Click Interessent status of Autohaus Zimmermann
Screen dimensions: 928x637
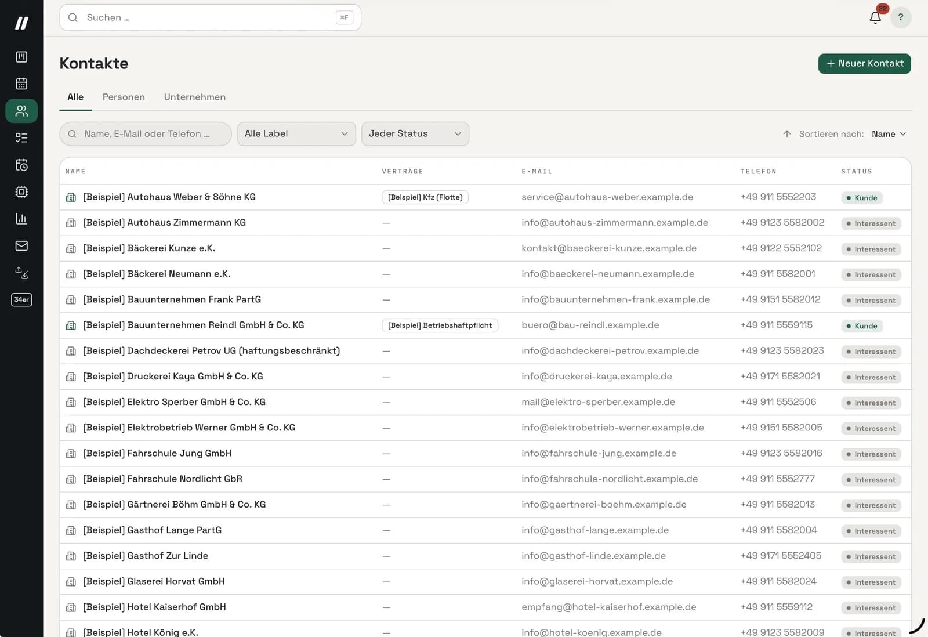871,223
